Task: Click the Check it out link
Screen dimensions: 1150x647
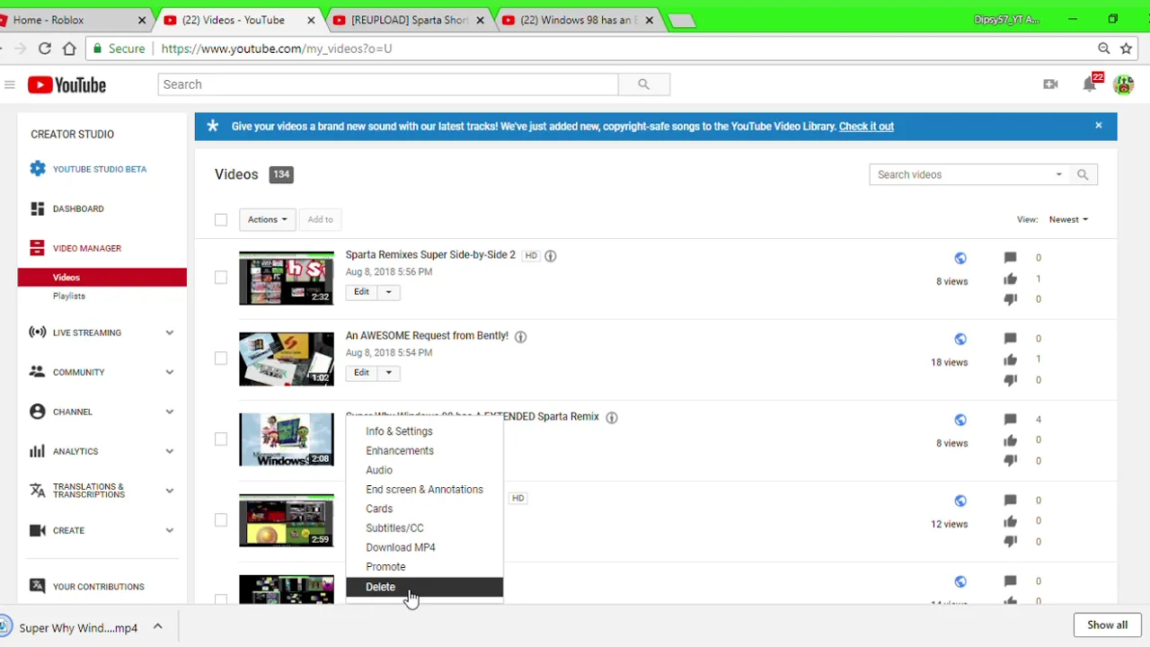Action: click(866, 127)
